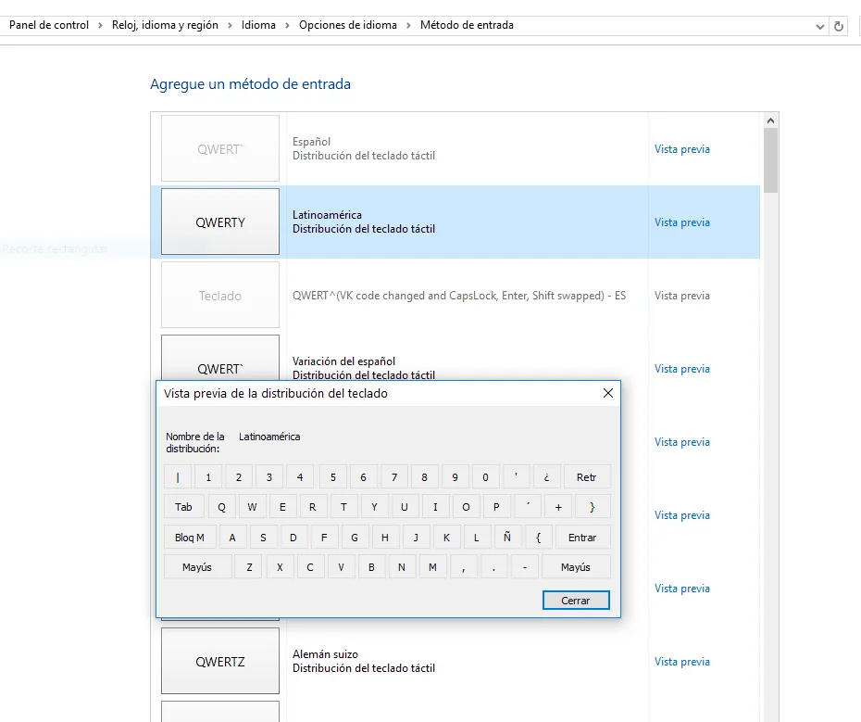Open Vista previa for Variación del español

pos(682,369)
